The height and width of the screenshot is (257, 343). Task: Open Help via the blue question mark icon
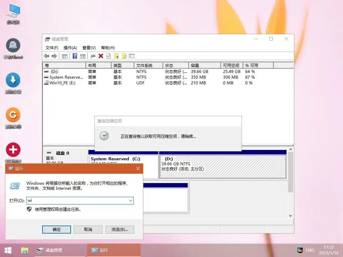[x=75, y=56]
